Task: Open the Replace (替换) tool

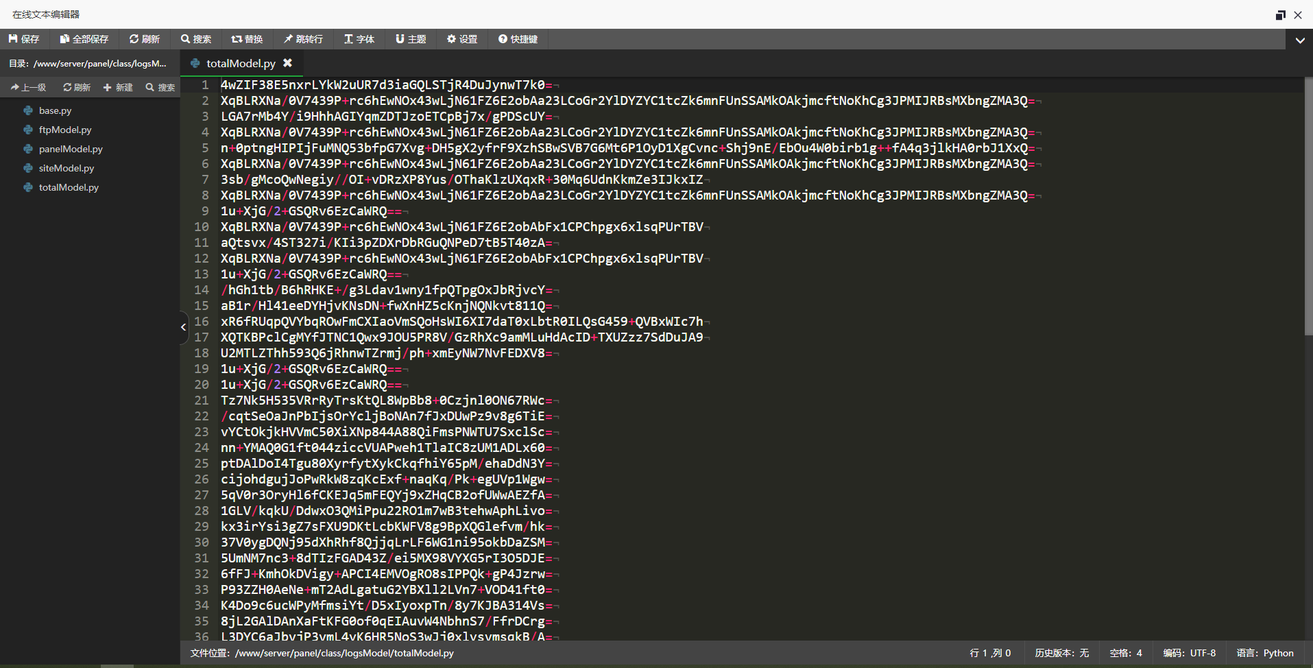Action: coord(247,39)
